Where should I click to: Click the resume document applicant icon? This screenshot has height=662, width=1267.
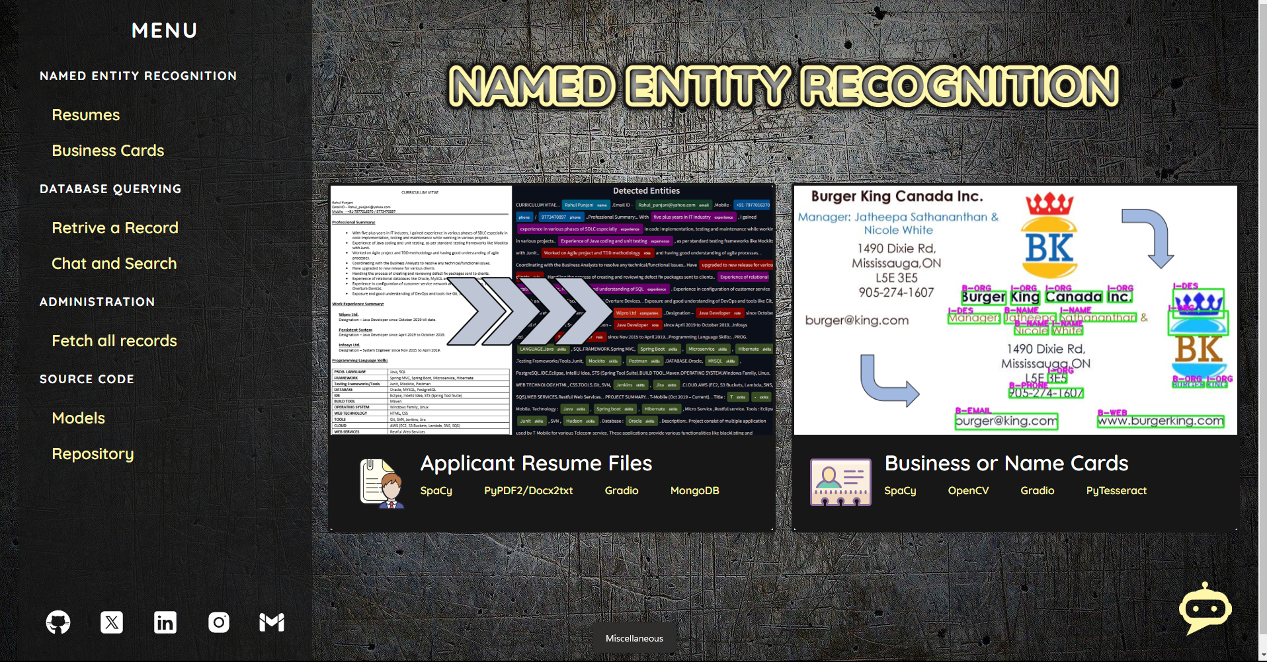tap(382, 484)
